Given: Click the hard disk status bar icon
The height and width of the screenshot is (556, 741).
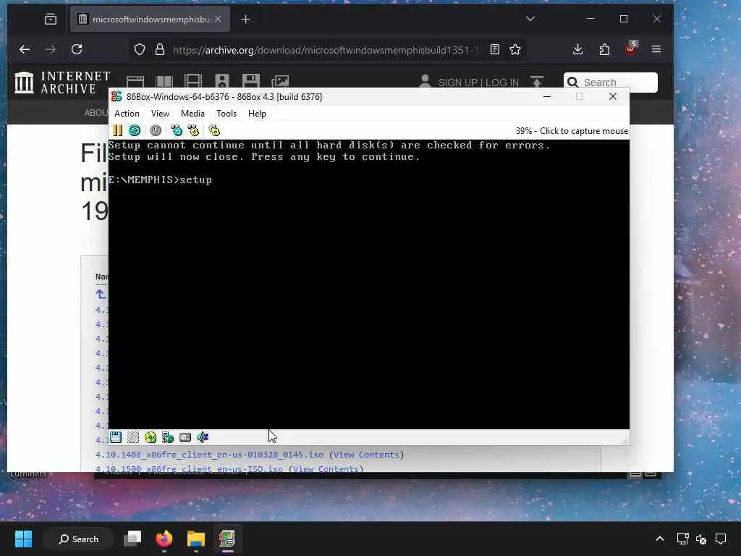Looking at the screenshot, I should pyautogui.click(x=185, y=437).
